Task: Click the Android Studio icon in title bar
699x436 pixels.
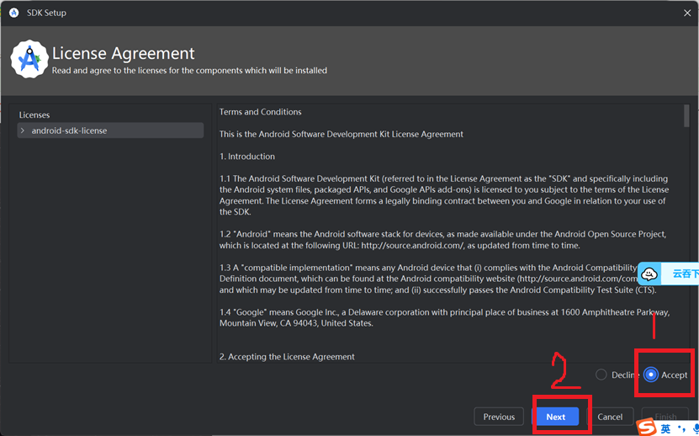Action: 13,13
